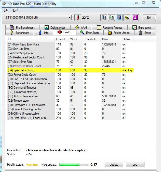Click the purple down-arrow tray icon

pyautogui.click(x=135, y=18)
